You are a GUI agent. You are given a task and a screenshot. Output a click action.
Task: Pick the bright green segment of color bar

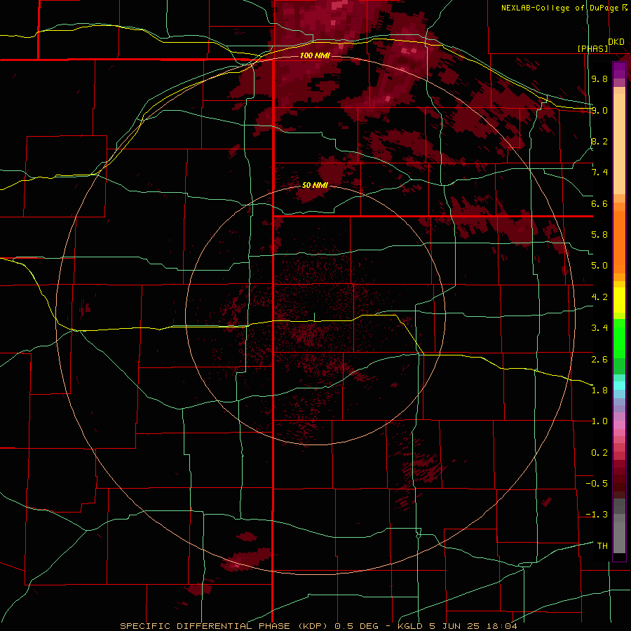[x=619, y=338]
